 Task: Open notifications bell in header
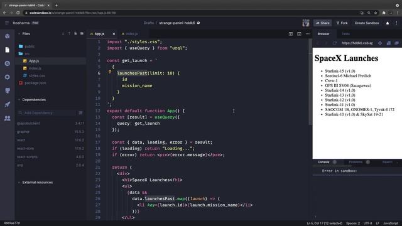[388, 23]
